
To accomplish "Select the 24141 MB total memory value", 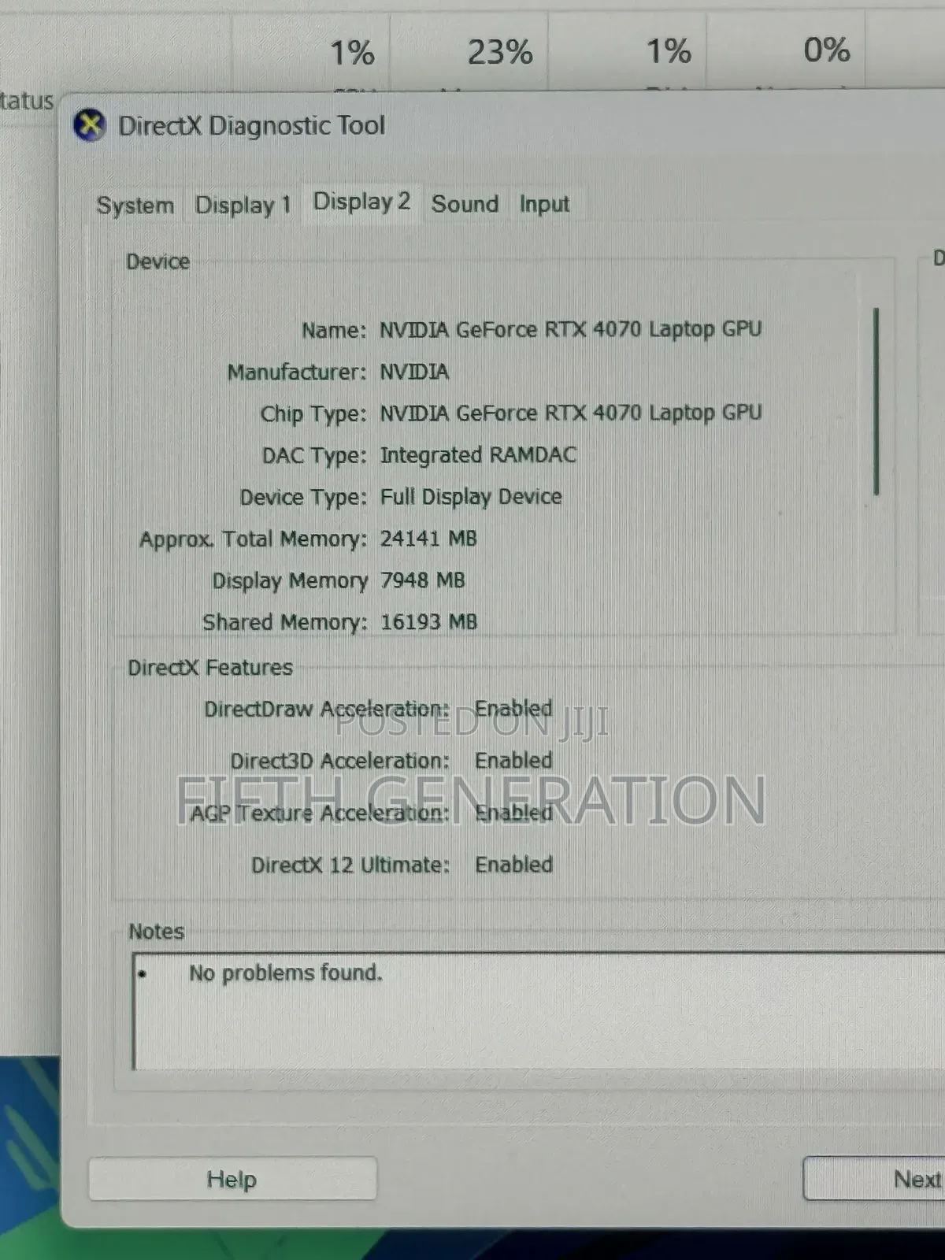I will [428, 539].
